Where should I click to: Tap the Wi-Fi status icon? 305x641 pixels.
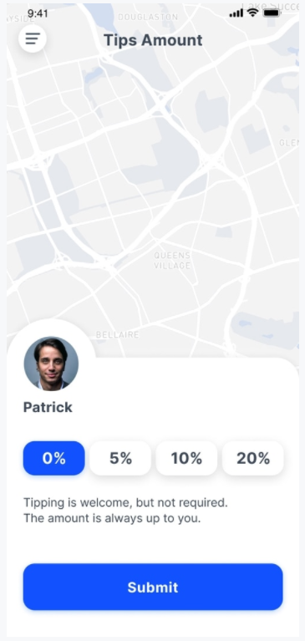(x=252, y=13)
